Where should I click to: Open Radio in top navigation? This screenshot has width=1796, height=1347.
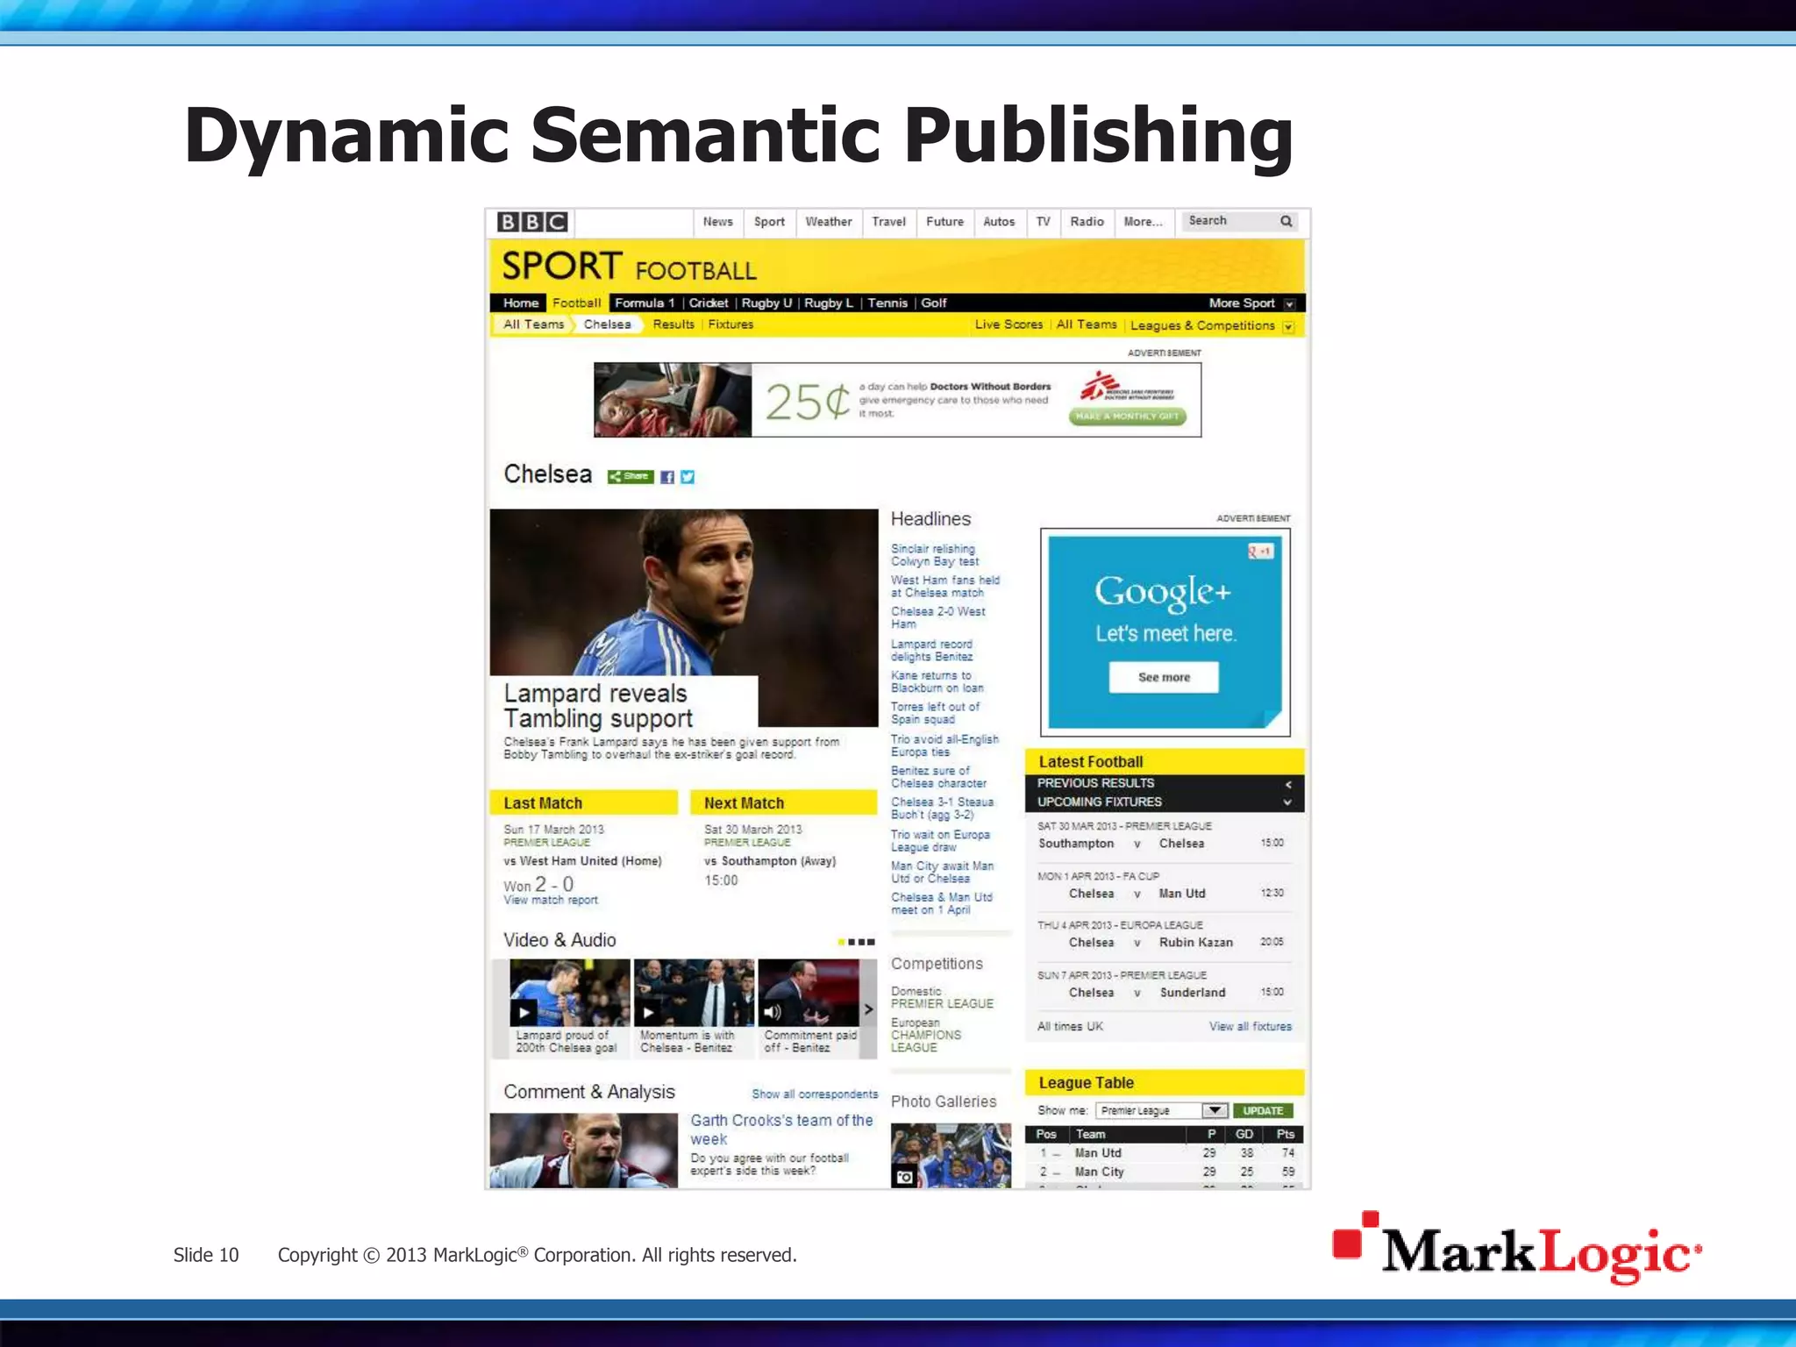coord(1087,222)
